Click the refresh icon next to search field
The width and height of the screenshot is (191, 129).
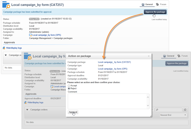(x=185, y=110)
